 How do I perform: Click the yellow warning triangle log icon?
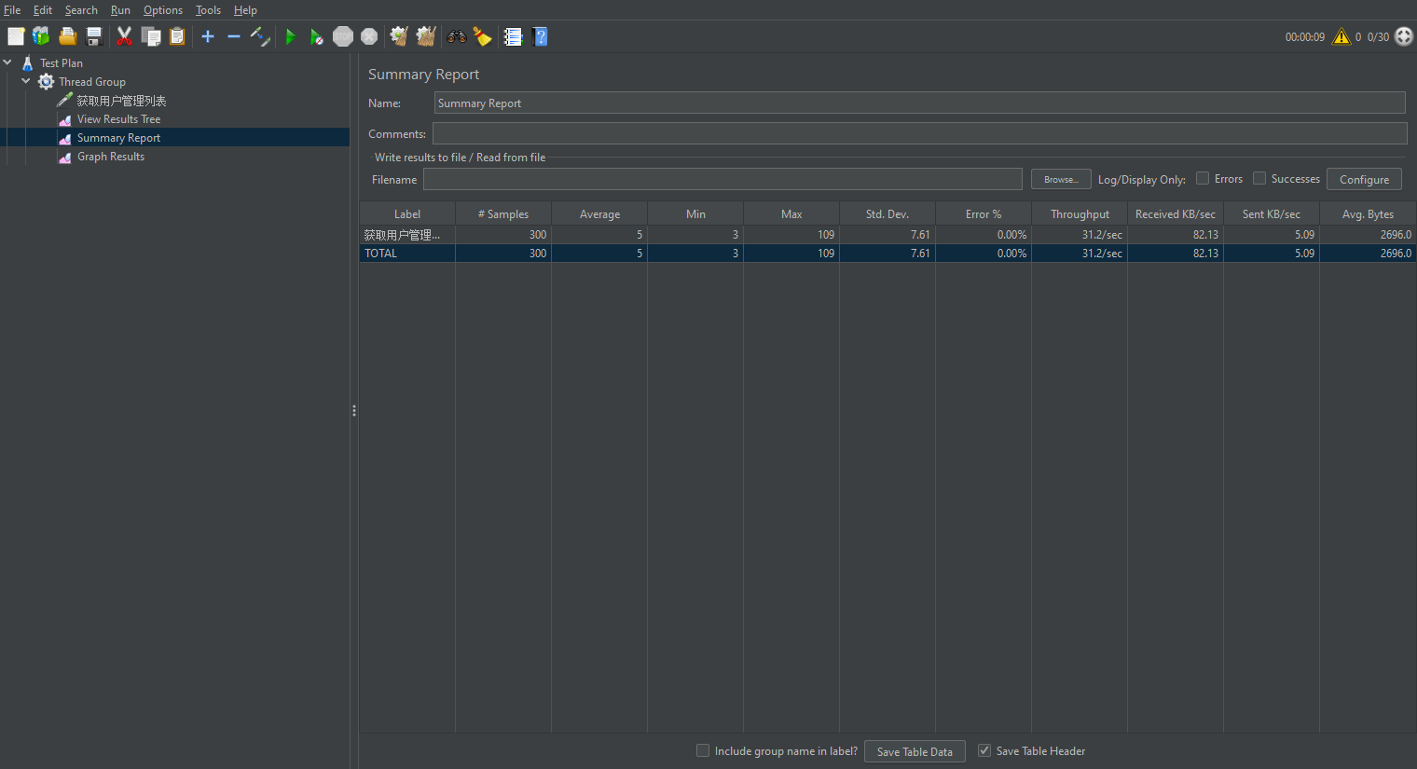point(1341,36)
